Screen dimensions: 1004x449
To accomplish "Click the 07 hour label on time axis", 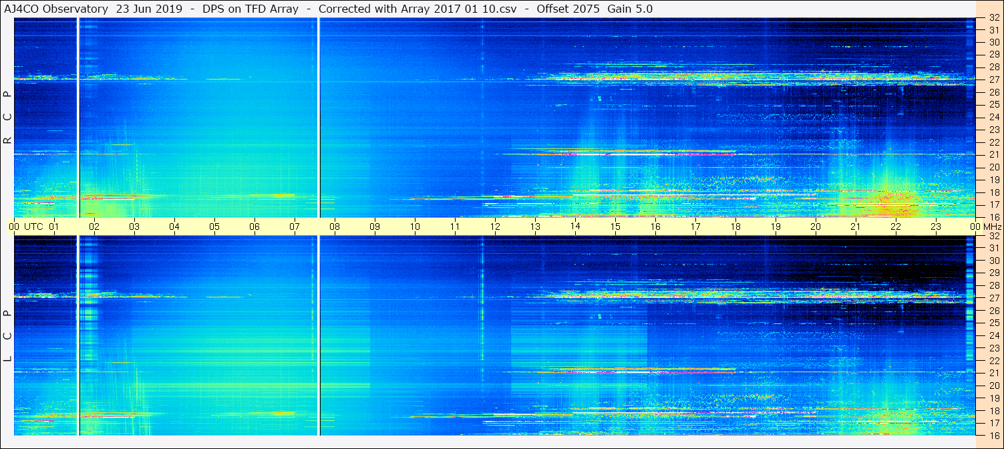I will point(295,227).
